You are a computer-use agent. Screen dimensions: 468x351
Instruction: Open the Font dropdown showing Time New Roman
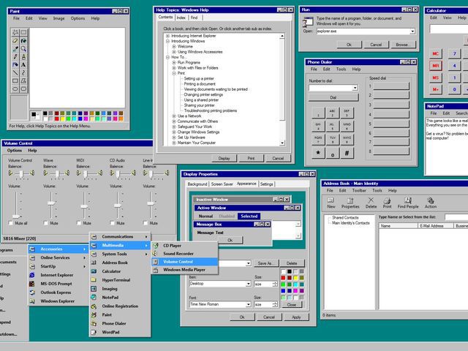pyautogui.click(x=248, y=304)
